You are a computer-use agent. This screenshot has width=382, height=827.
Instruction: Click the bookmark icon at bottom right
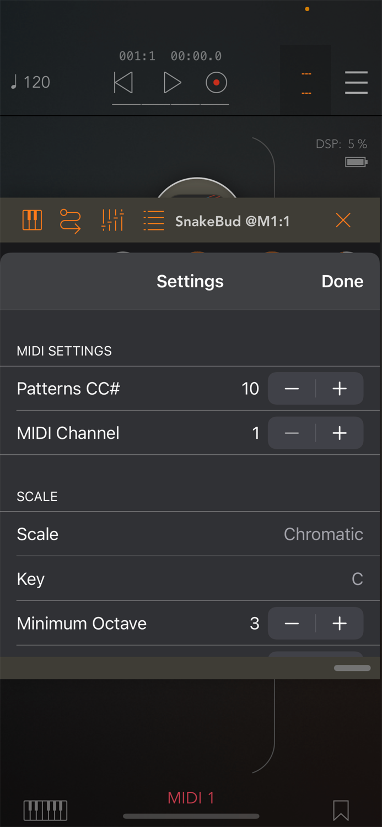point(341,810)
